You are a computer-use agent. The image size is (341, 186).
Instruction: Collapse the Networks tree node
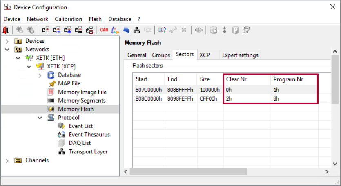(x=7, y=50)
